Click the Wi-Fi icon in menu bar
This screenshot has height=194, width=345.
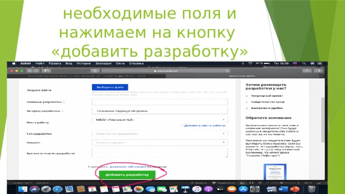(250, 64)
